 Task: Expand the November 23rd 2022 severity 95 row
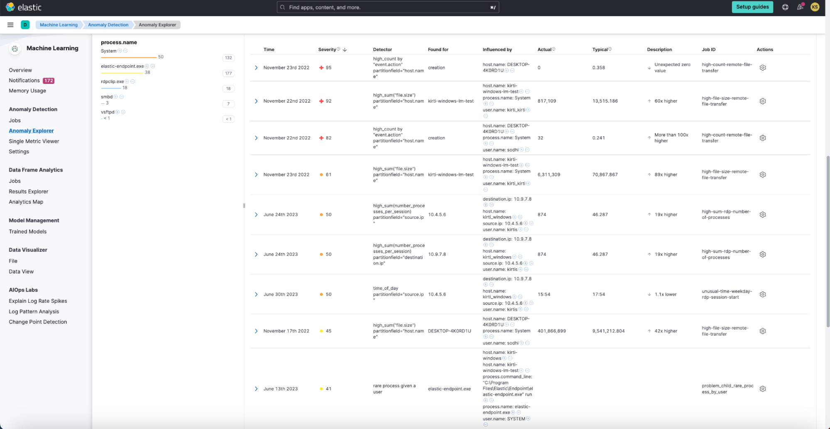tap(256, 68)
